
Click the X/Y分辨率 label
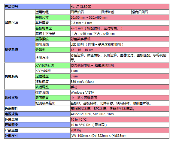[x=53, y=71]
